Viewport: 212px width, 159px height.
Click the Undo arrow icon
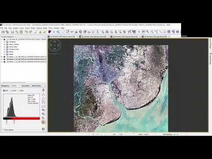[x=26, y=32]
